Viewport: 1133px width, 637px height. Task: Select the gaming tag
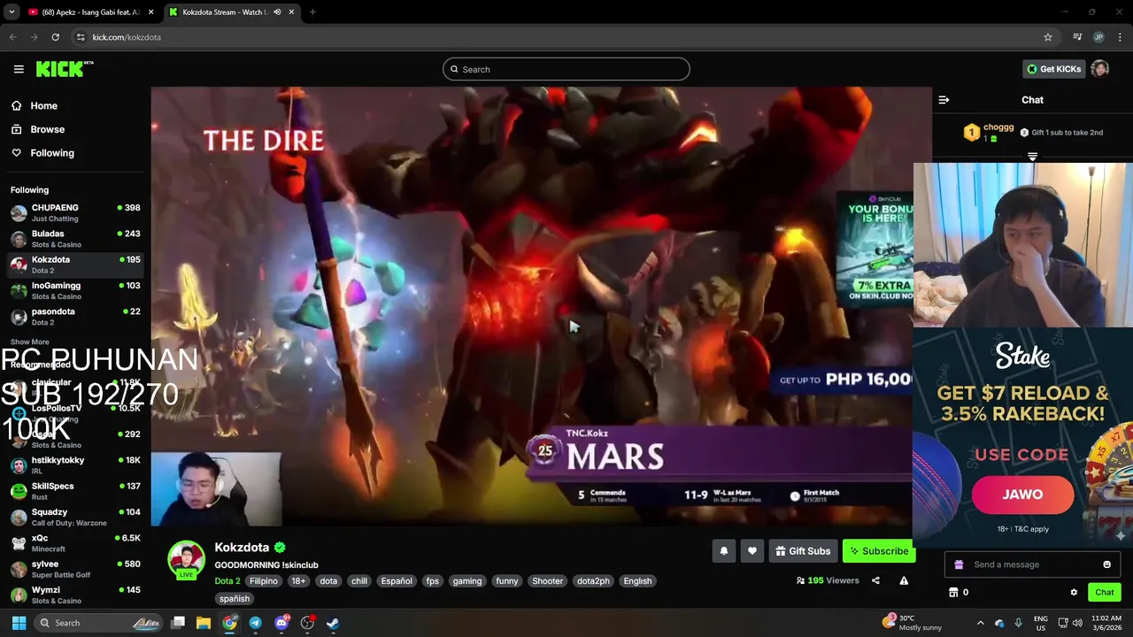tap(467, 581)
